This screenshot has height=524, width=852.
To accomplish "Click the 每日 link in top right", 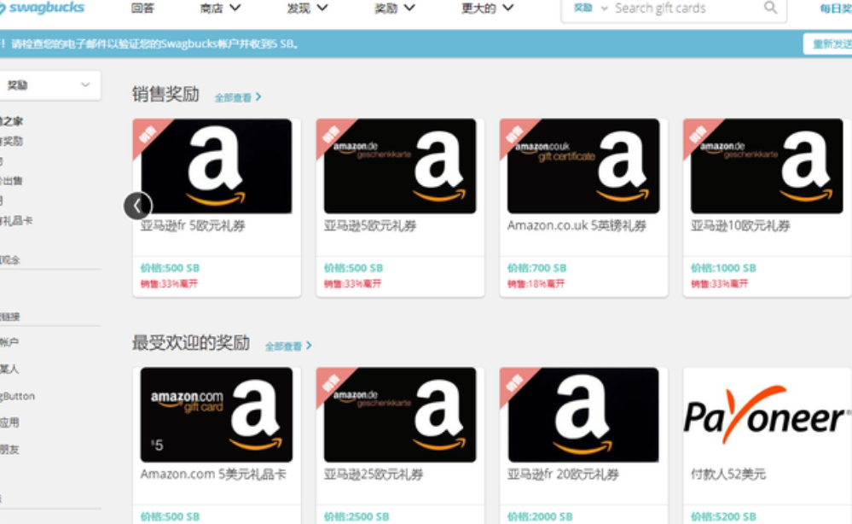I will tap(836, 9).
